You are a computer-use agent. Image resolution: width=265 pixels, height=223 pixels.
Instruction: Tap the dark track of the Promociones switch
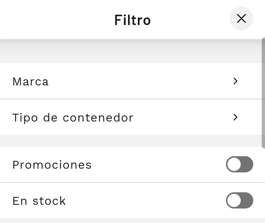[247, 164]
